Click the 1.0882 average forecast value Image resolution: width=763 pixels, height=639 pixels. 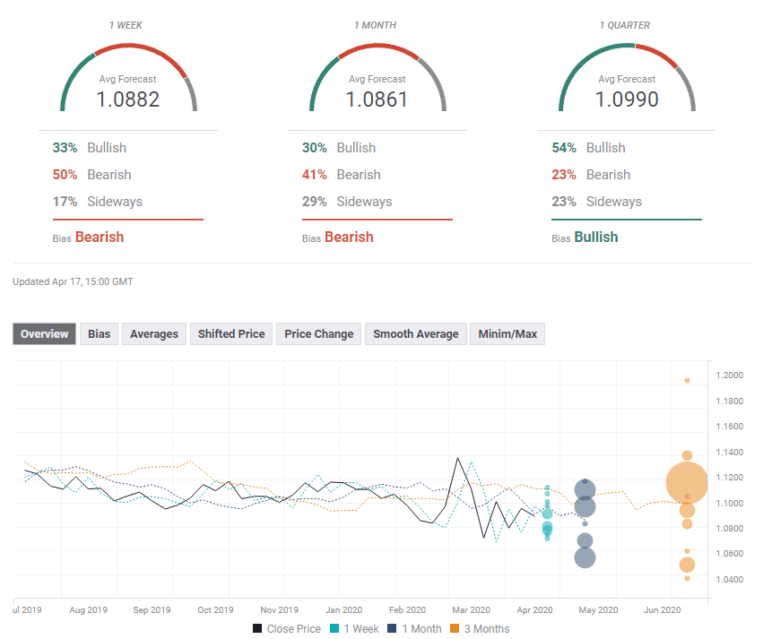(128, 99)
